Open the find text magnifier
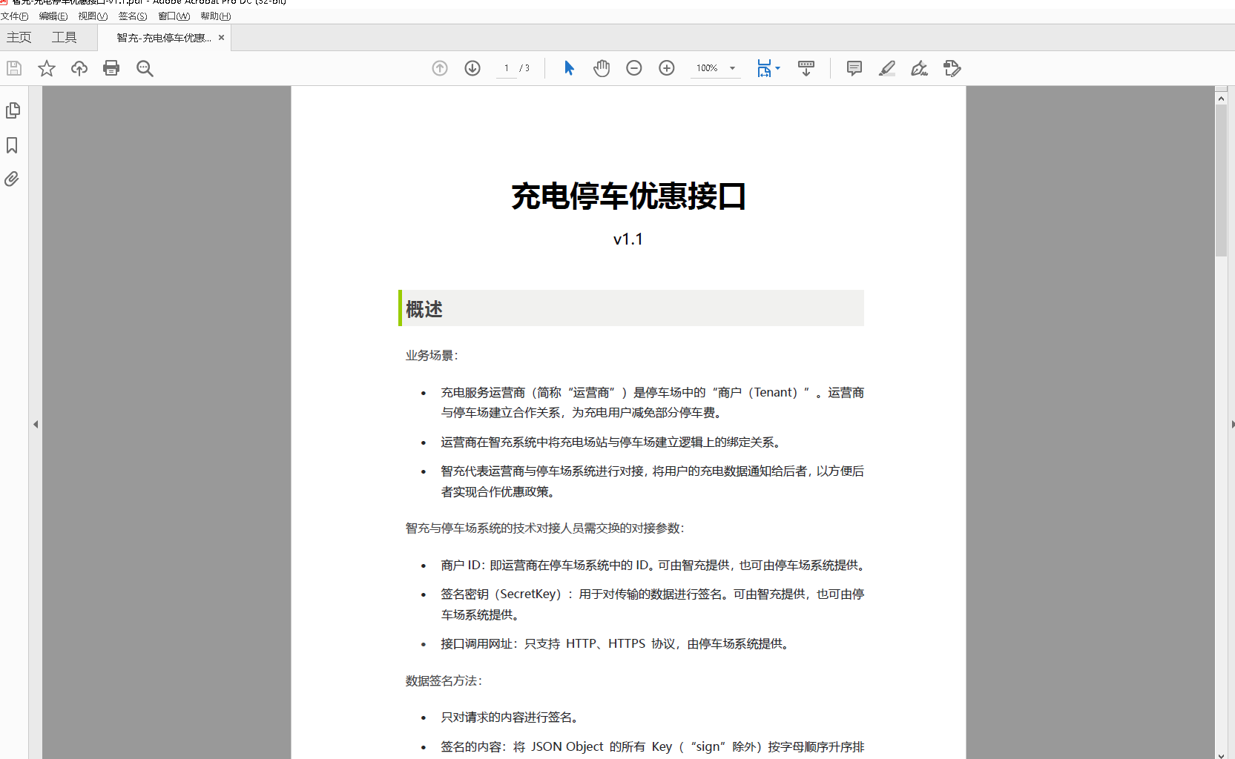This screenshot has width=1235, height=759. pos(145,68)
